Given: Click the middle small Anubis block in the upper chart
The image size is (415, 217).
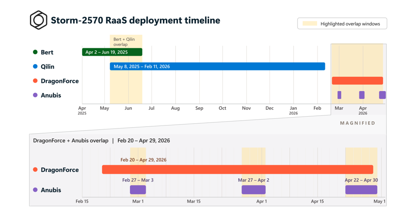Looking at the screenshot, I should (x=362, y=95).
